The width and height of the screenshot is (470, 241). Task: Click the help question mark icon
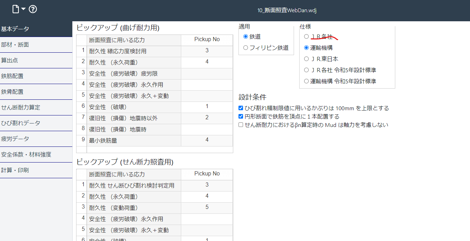(x=32, y=9)
